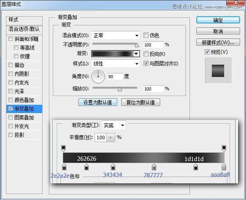The width and height of the screenshot is (246, 200).
Task: Click 缩放 scale slider handle
Action: [x=120, y=89]
